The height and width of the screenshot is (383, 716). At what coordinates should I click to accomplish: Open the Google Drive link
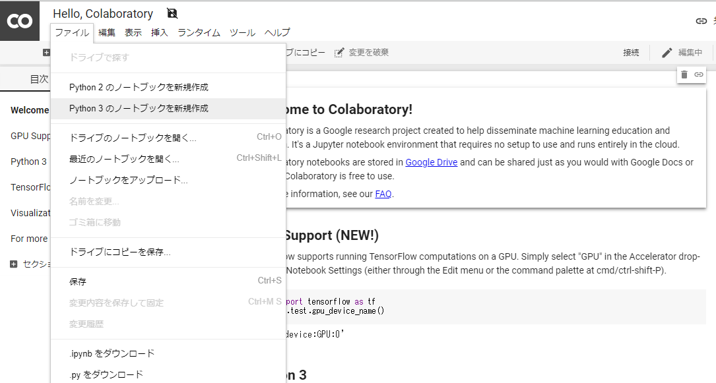(x=432, y=162)
